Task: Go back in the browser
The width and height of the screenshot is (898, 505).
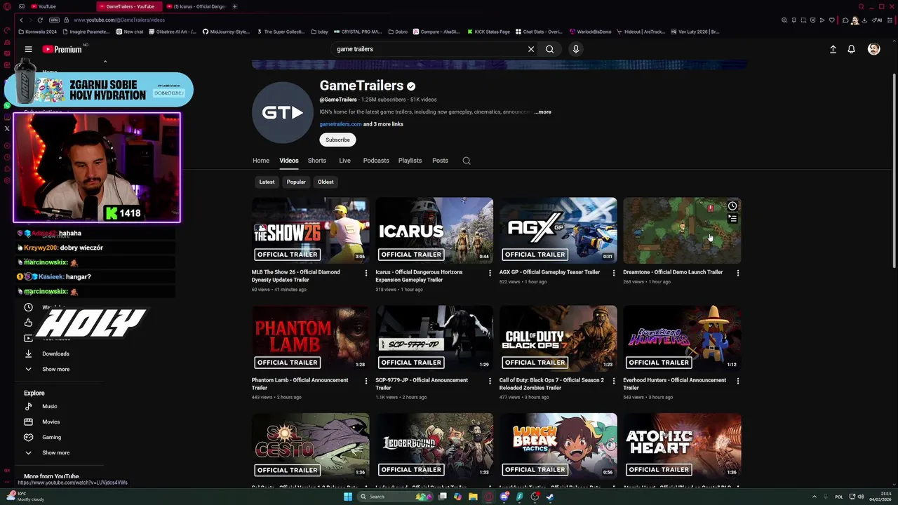Action: 22,20
